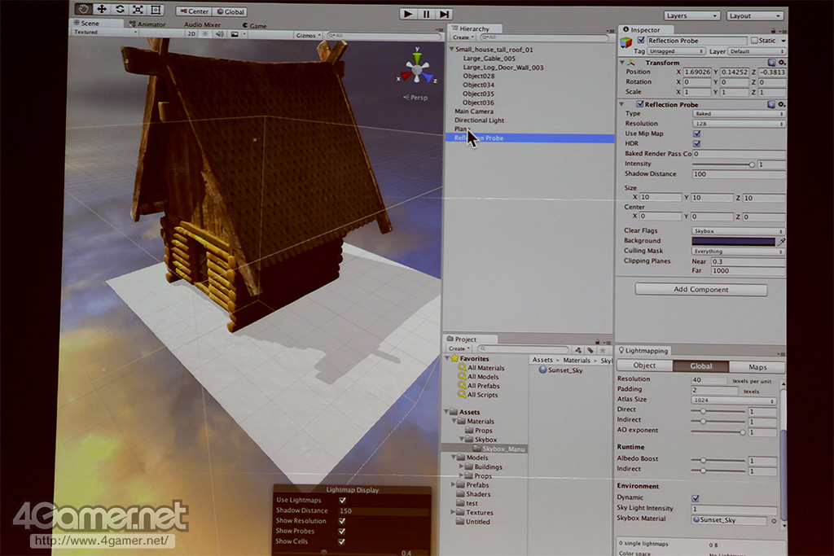Pause the game preview
The image size is (834, 556).
426,14
